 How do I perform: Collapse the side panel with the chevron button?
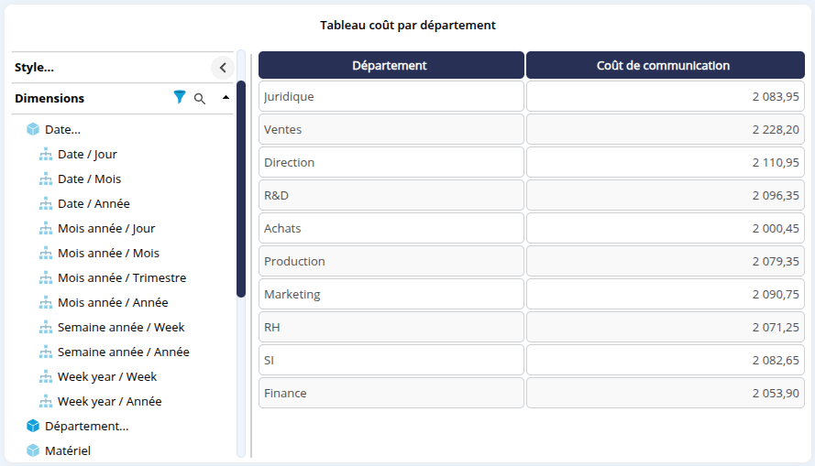222,67
